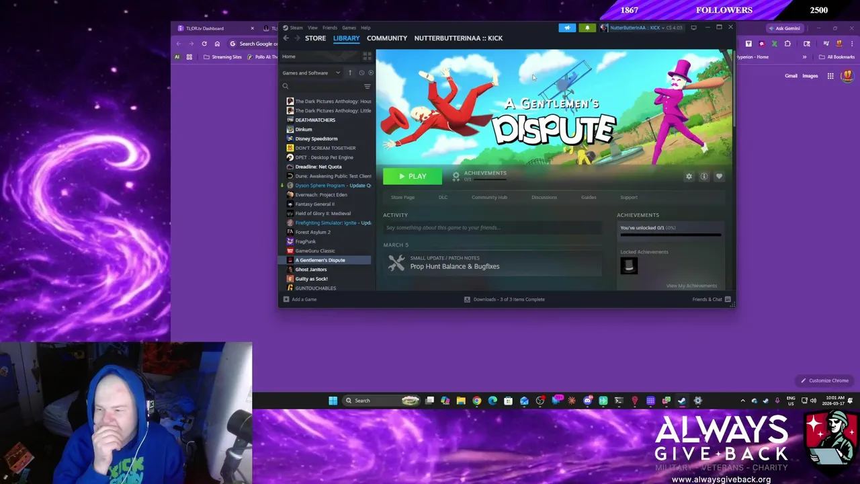Viewport: 860px width, 484px height.
Task: Open the game's Store Page link
Action: pyautogui.click(x=403, y=197)
